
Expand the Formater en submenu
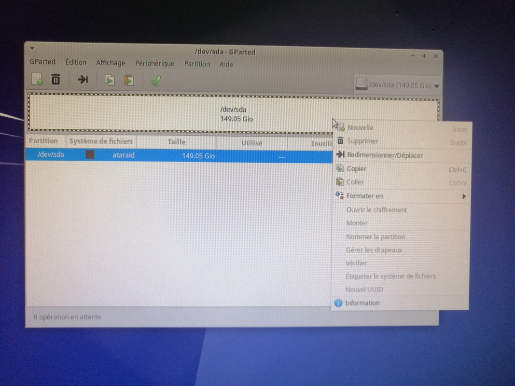402,196
